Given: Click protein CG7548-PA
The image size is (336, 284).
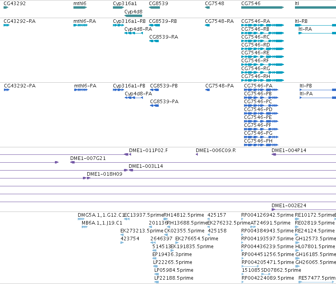Looking at the screenshot, I should (207, 90).
